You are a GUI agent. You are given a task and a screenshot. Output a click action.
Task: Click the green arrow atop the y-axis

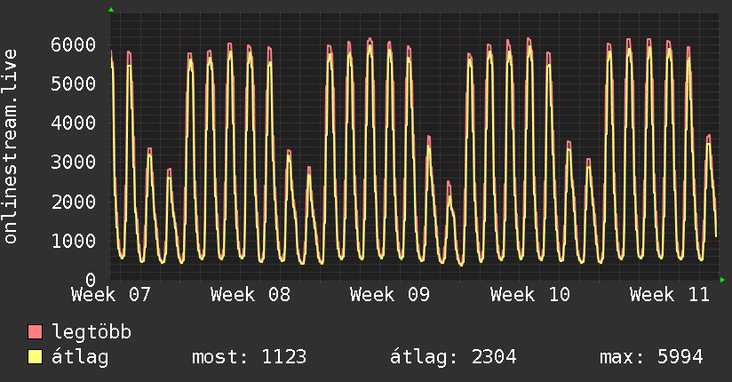pos(110,10)
